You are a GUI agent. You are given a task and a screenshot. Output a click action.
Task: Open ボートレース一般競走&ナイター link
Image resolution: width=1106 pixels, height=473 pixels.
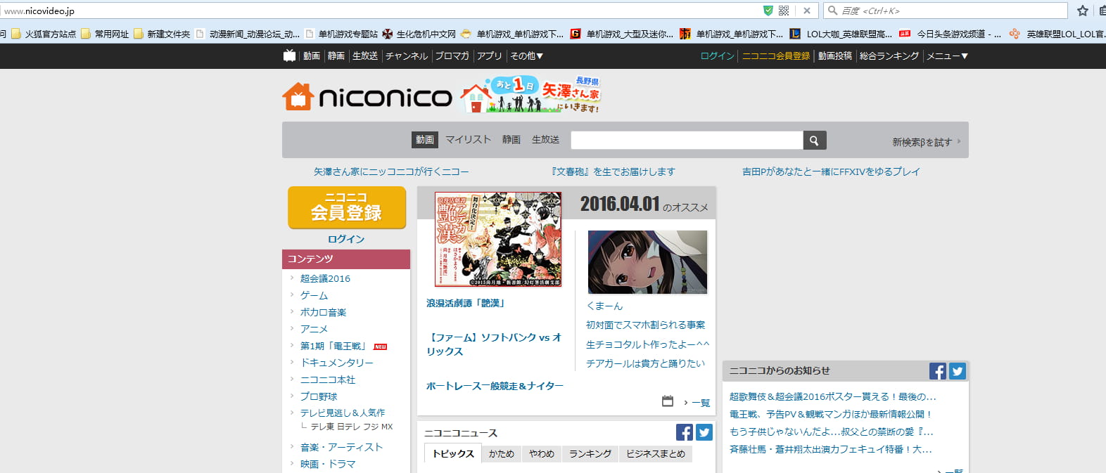495,386
